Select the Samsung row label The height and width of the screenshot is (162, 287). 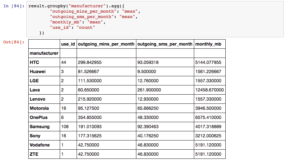[x=40, y=127]
